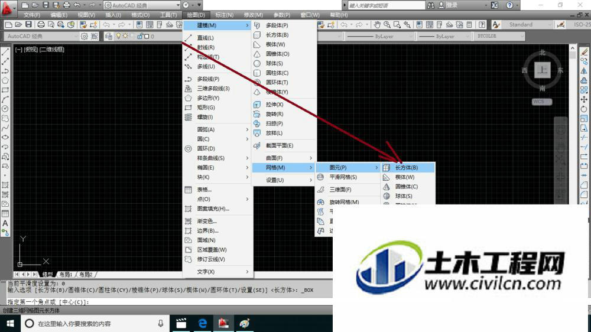
Task: Click the Cortana microphone icon
Action: point(161,323)
